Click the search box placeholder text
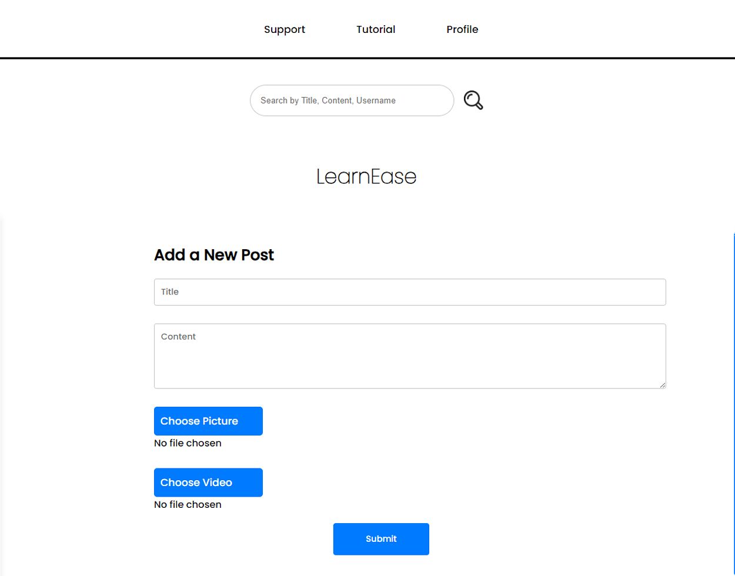Screen dimensions: 735x576 328,101
